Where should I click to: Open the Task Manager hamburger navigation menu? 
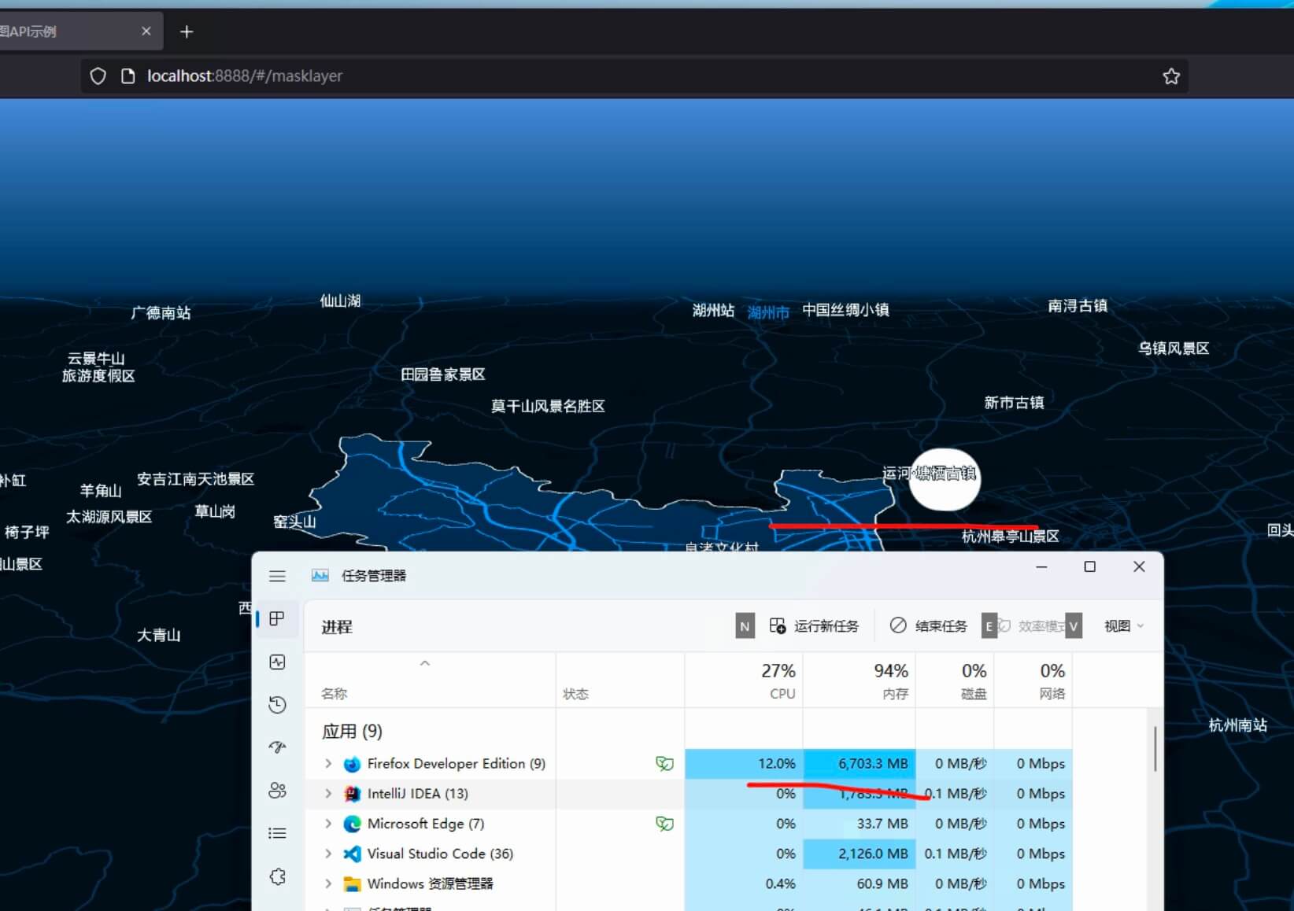point(277,576)
